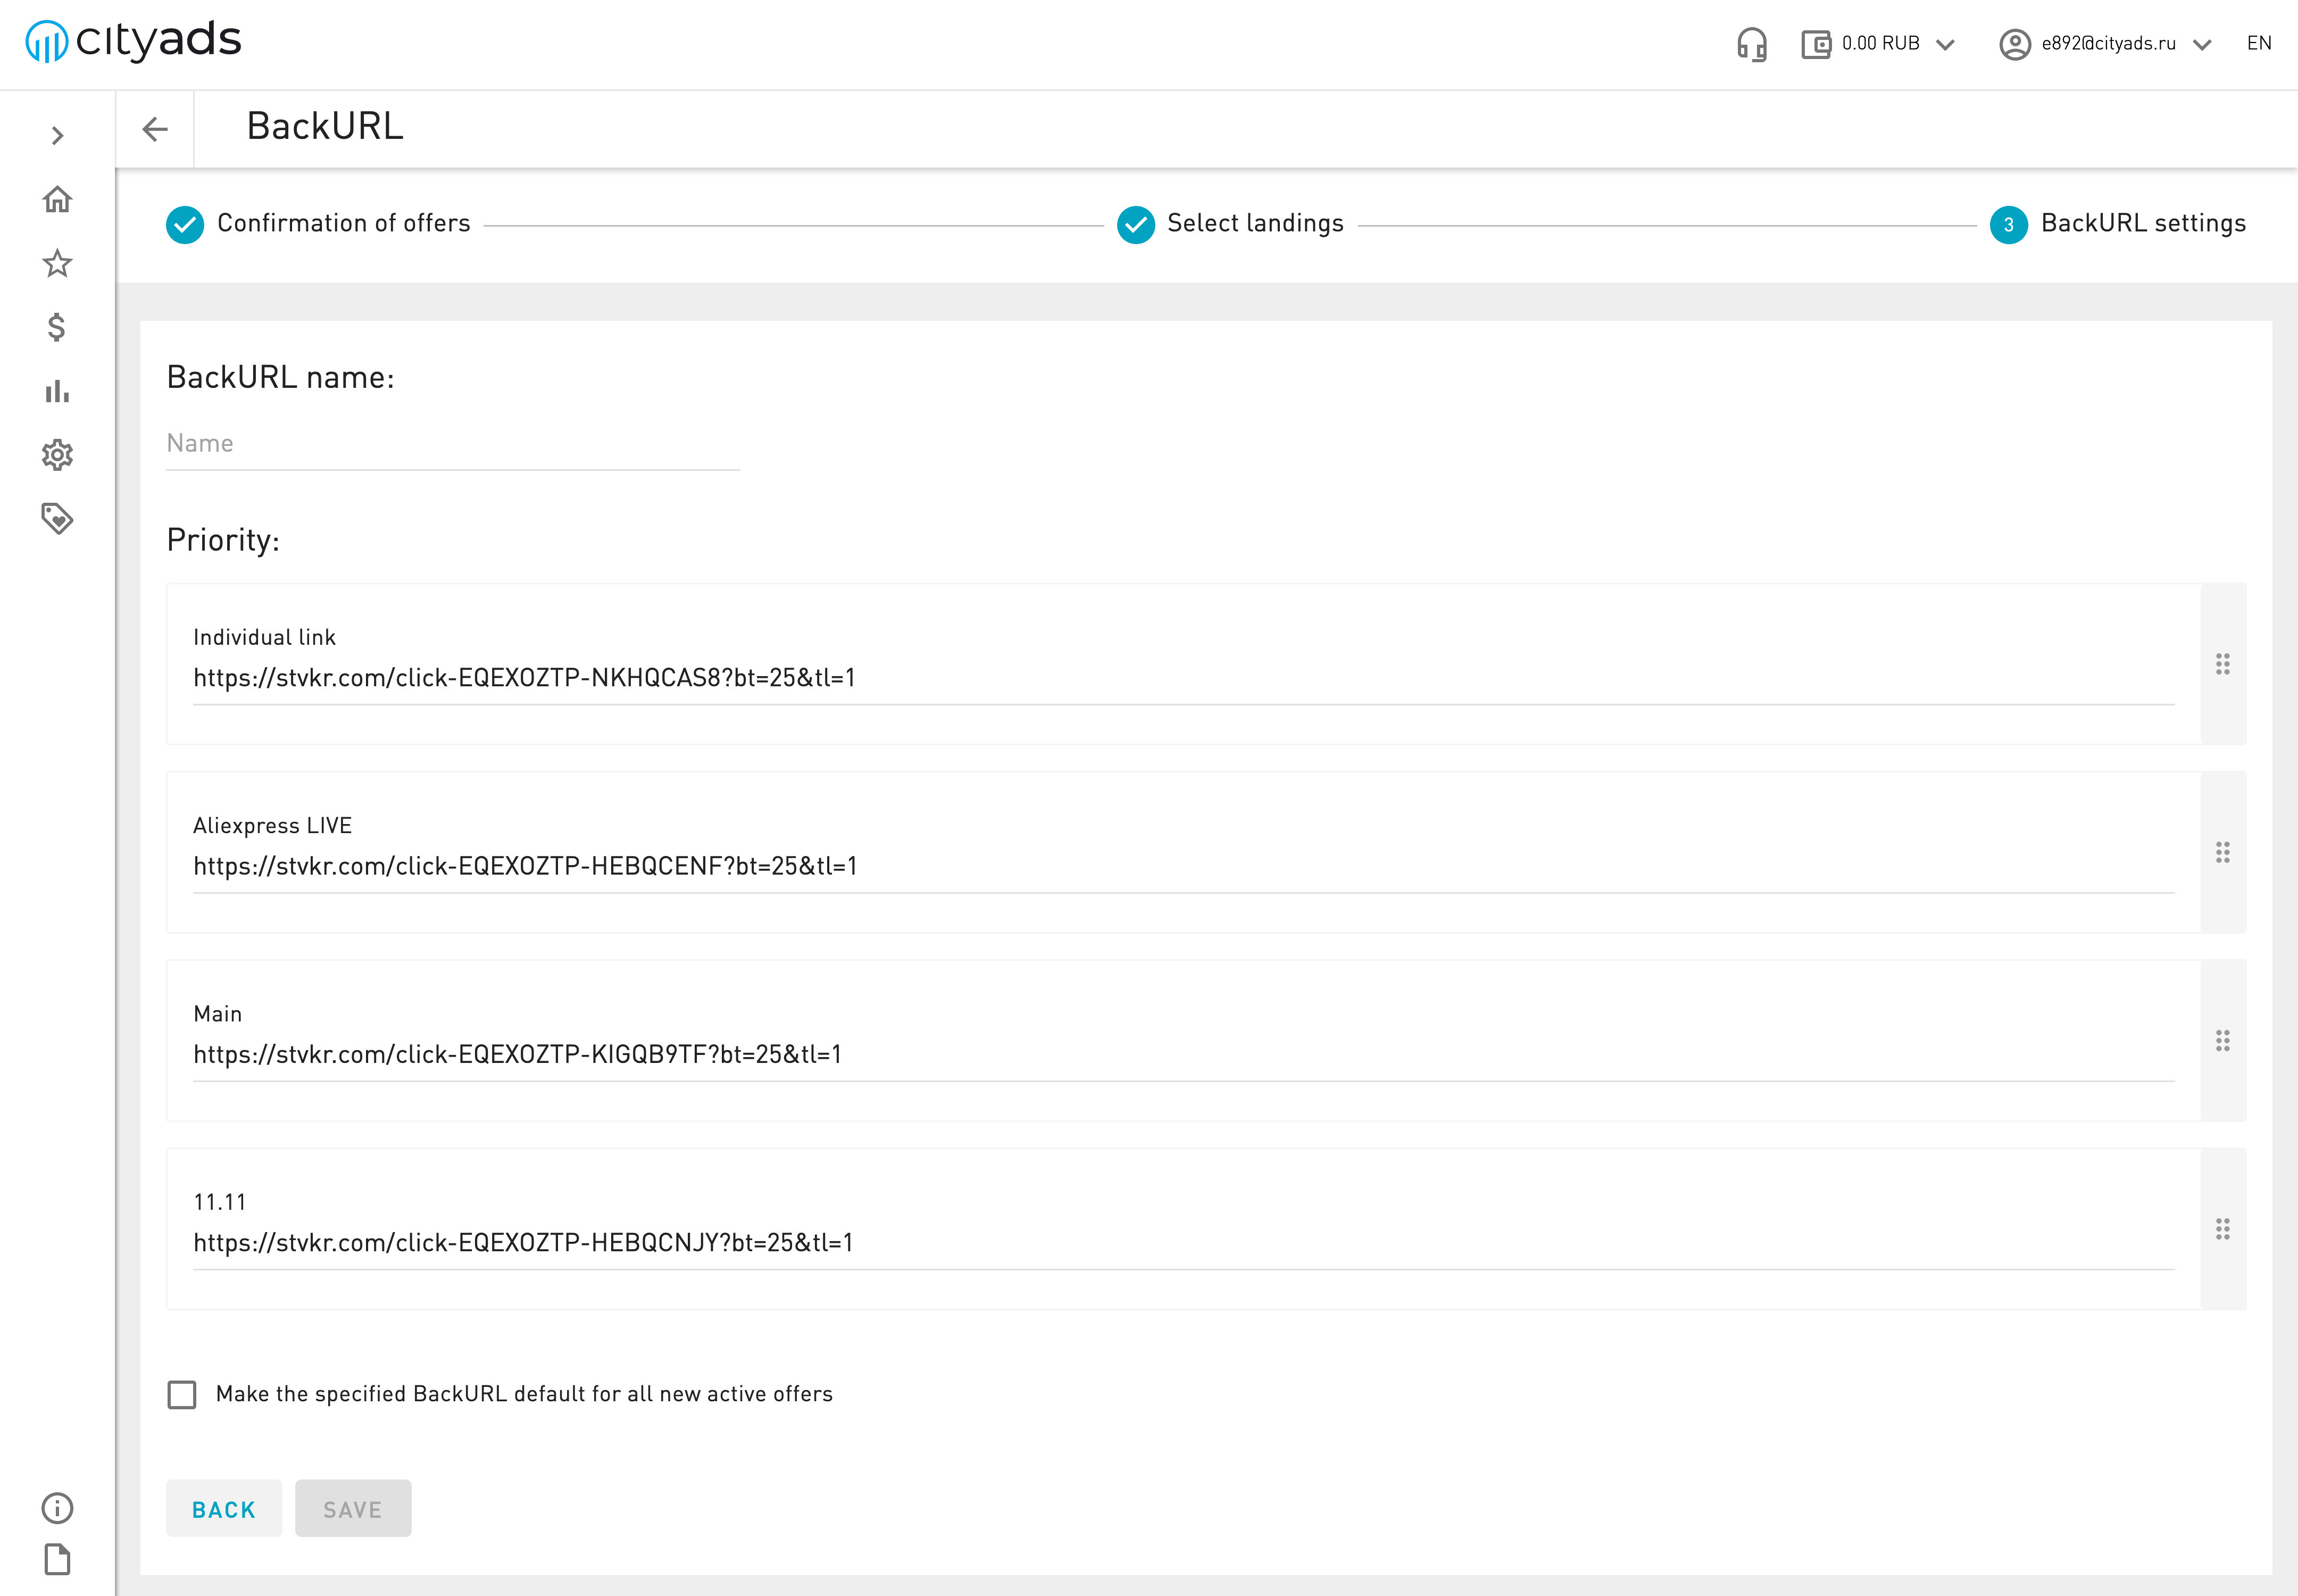Viewport: 2298px width, 1596px height.
Task: Click the 11.11 URL field
Action: (1183, 1243)
